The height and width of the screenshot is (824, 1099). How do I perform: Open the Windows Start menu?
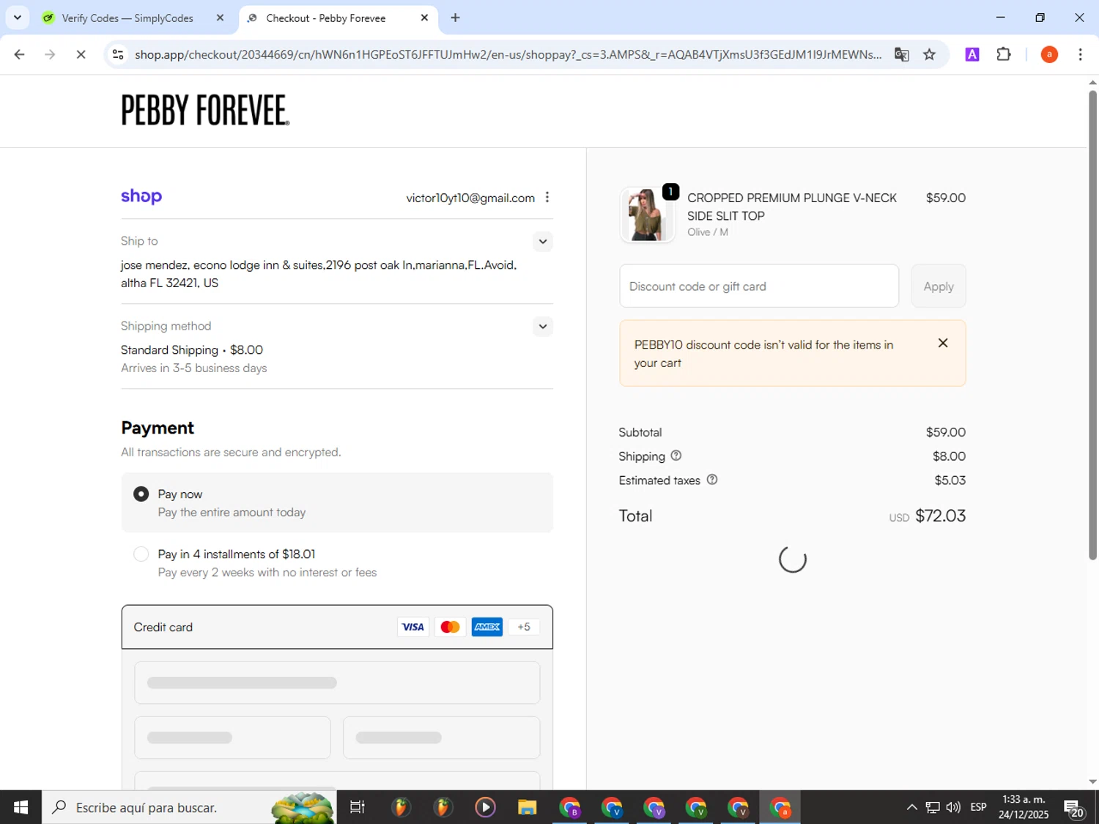[21, 807]
